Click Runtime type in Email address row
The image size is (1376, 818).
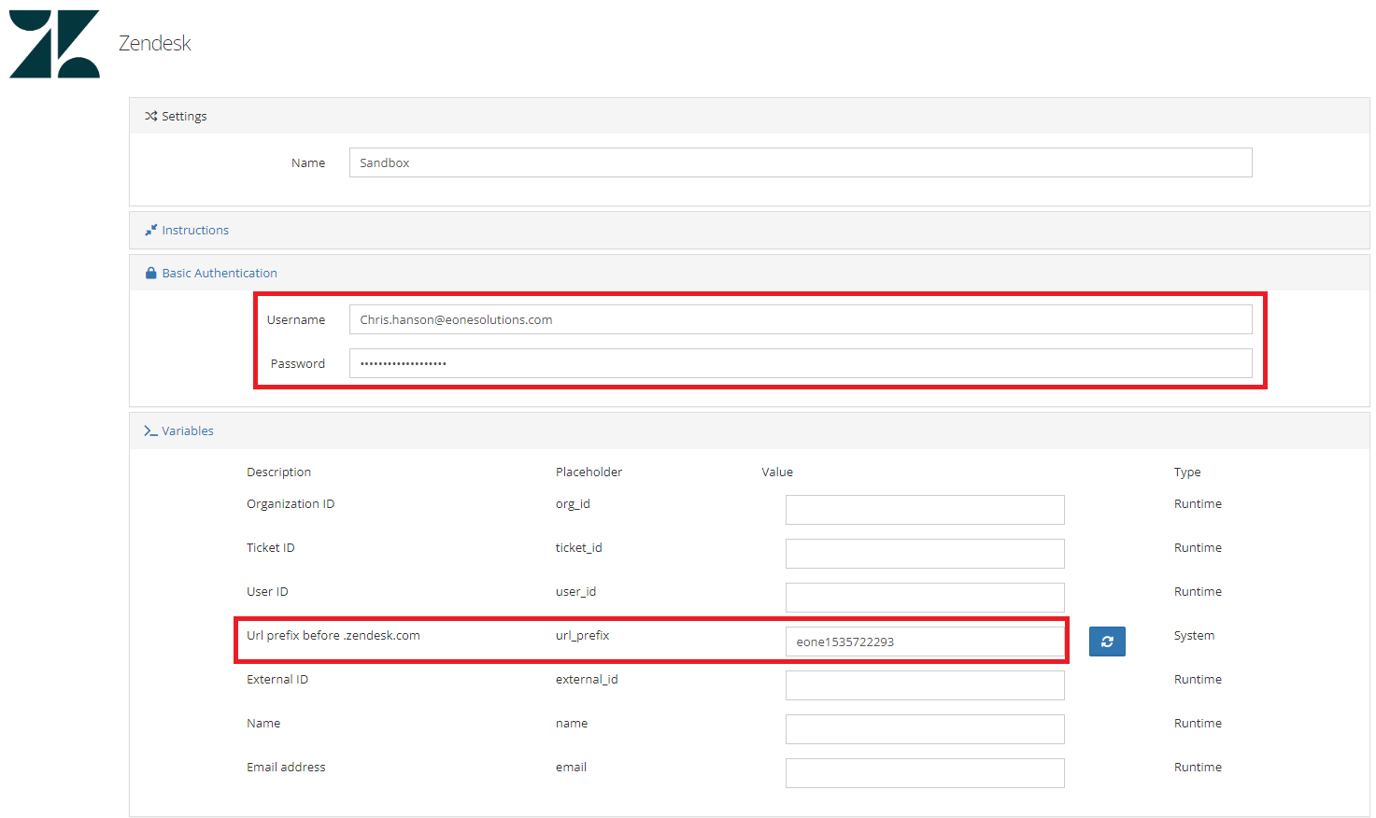coord(1198,768)
